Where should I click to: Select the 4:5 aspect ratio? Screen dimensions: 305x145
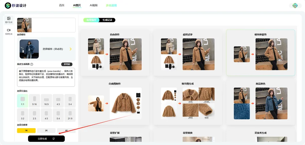[x=46, y=115]
